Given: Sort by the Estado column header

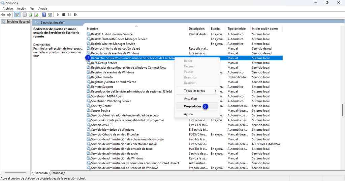Looking at the screenshot, I should pos(215,29).
